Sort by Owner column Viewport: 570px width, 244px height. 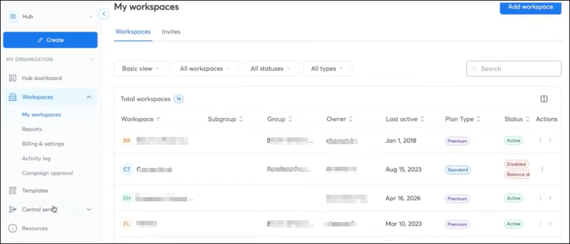point(340,119)
